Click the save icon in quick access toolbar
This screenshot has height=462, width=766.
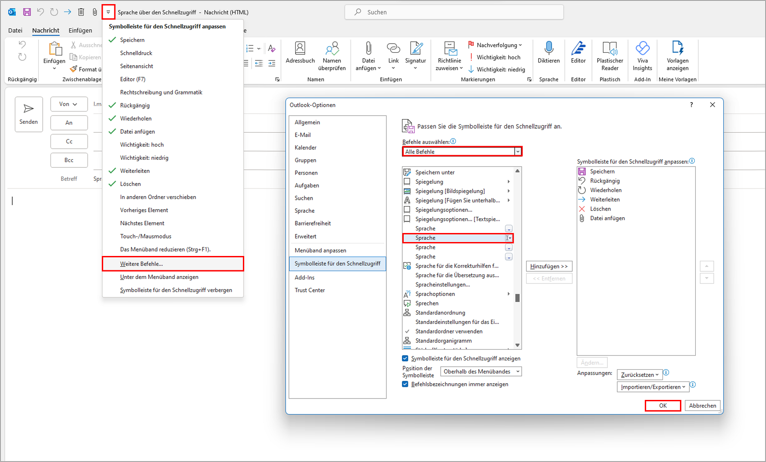click(27, 12)
